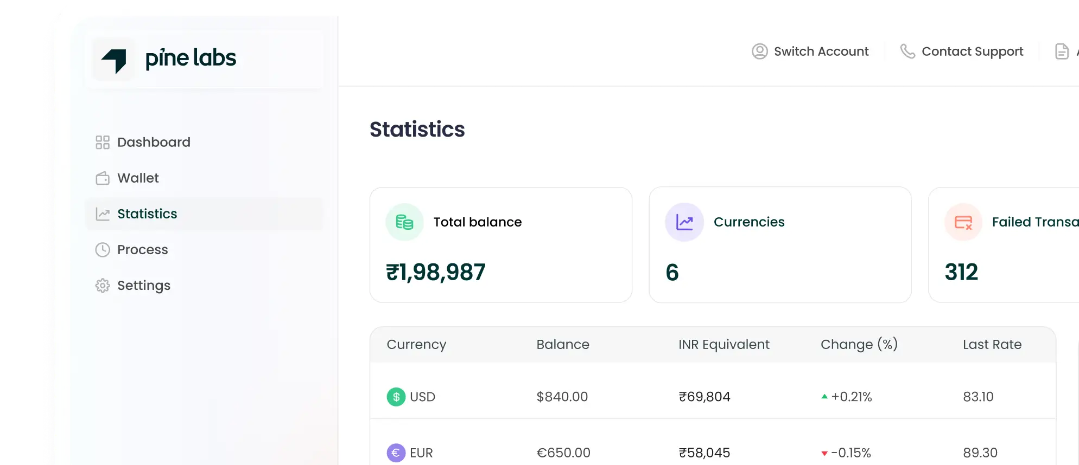Click the INR Equivalent column header

coord(724,345)
